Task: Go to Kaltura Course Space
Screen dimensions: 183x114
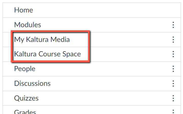Action: pyautogui.click(x=47, y=54)
